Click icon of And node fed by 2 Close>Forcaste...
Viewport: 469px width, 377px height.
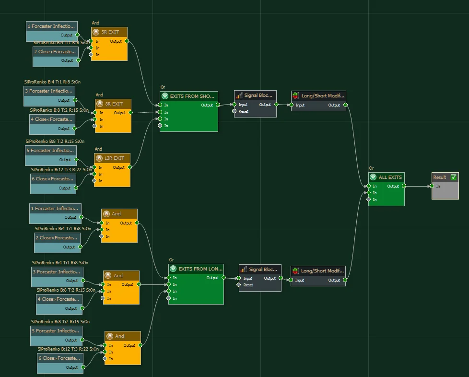pos(106,213)
